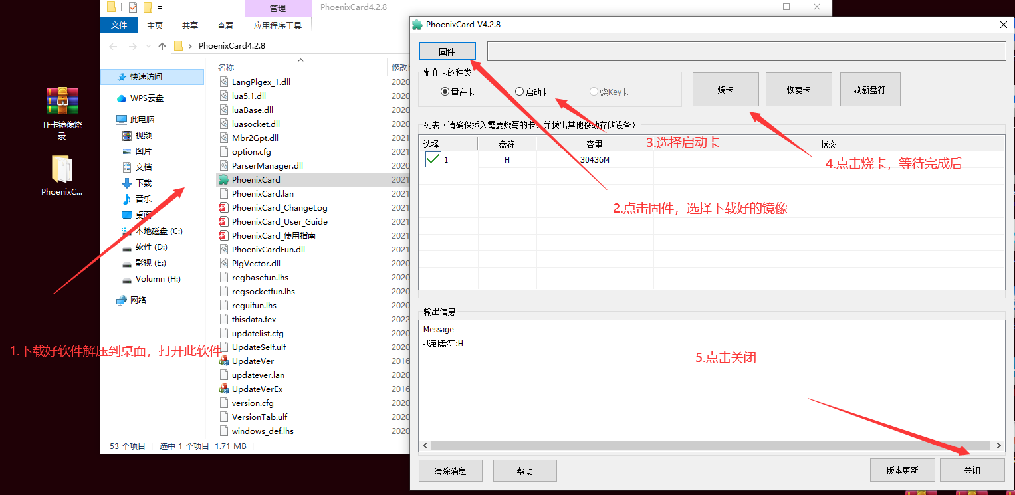Select the version.cfg file
Viewport: 1015px width, 495px height.
pos(253,403)
